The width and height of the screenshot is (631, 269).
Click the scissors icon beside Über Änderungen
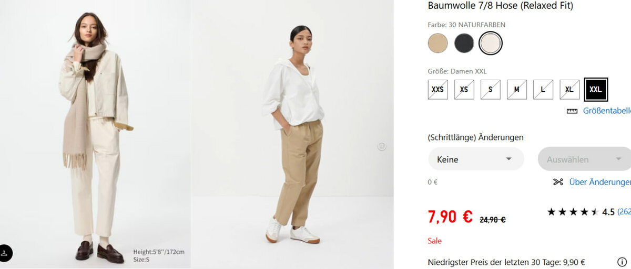(558, 182)
